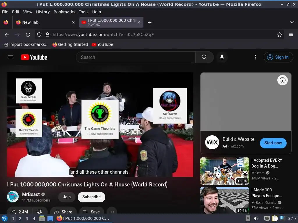Click the Join button

(67, 197)
